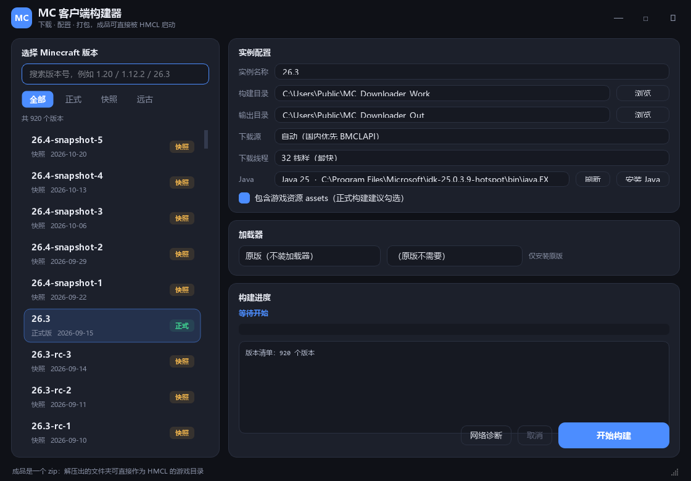The height and width of the screenshot is (481, 691).
Task: Select version 26.4-snapshot-4 in list
Action: click(112, 183)
